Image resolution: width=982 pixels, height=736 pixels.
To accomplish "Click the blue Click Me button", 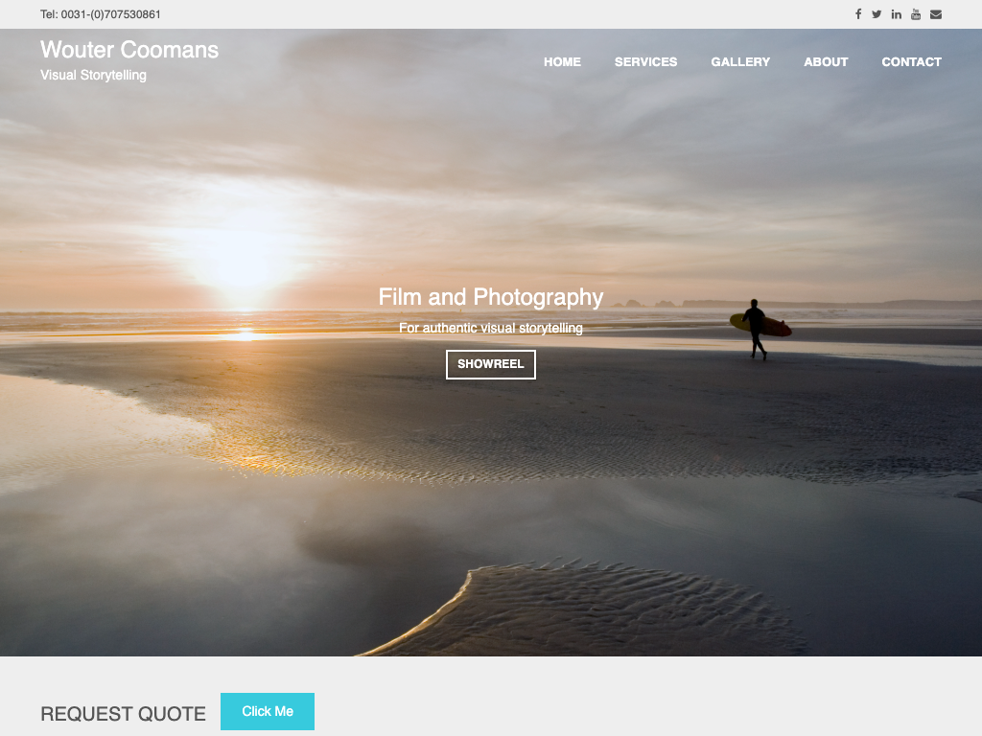I will coord(268,712).
